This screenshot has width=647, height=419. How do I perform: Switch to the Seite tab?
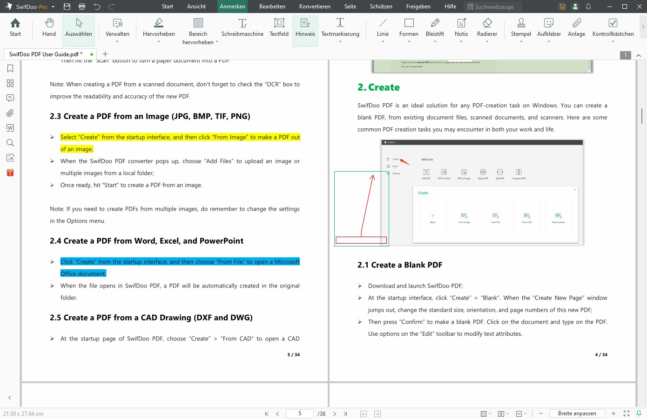(350, 7)
